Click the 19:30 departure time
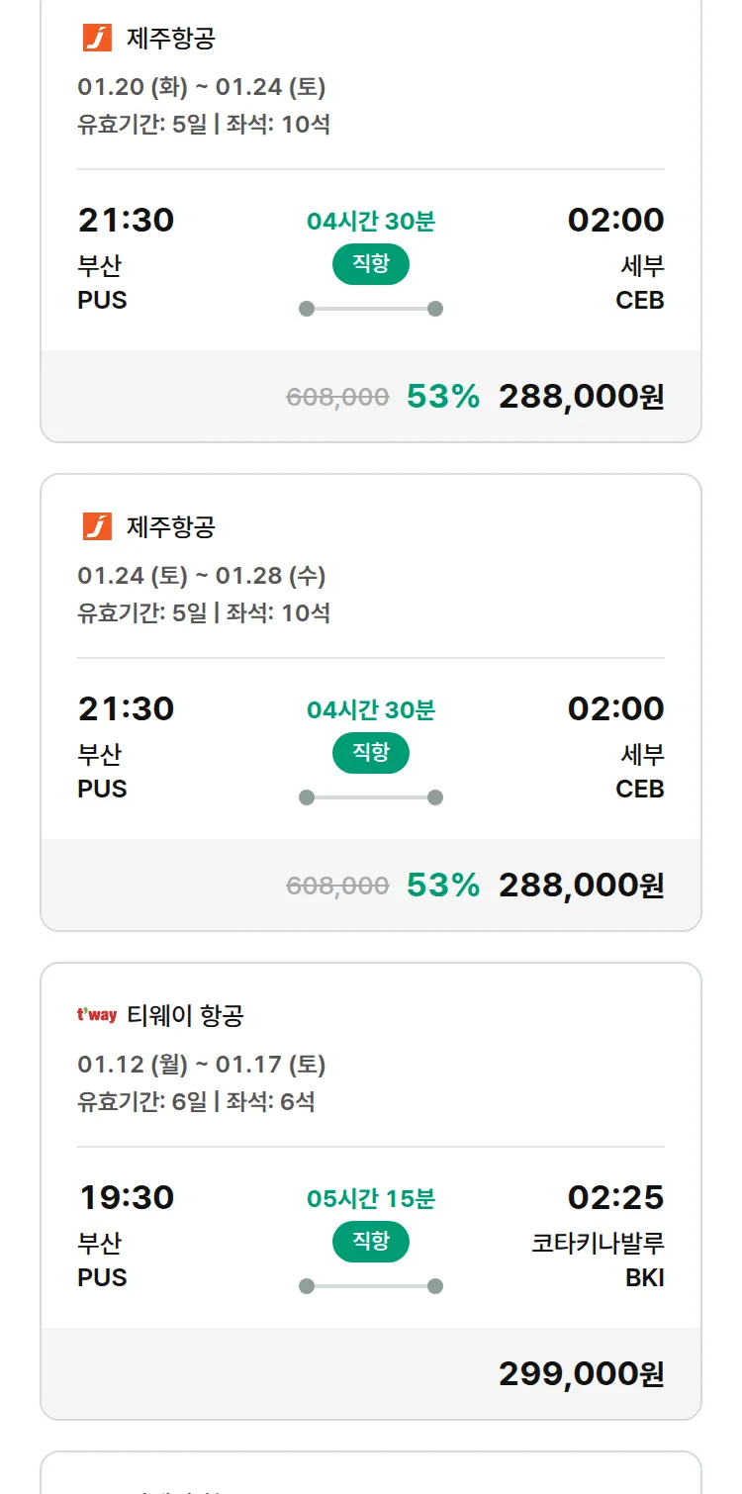The width and height of the screenshot is (742, 1494). coord(127,1198)
